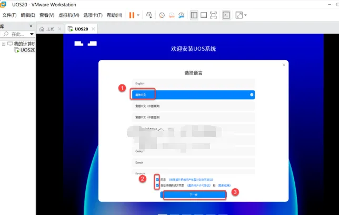The height and width of the screenshot is (215, 339).
Task: Click the take snapshot clock icon
Action: 162,15
